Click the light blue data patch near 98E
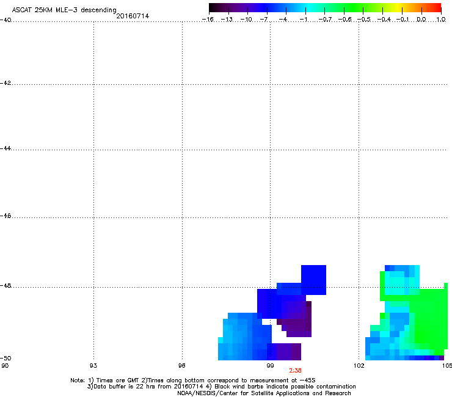 [236, 337]
